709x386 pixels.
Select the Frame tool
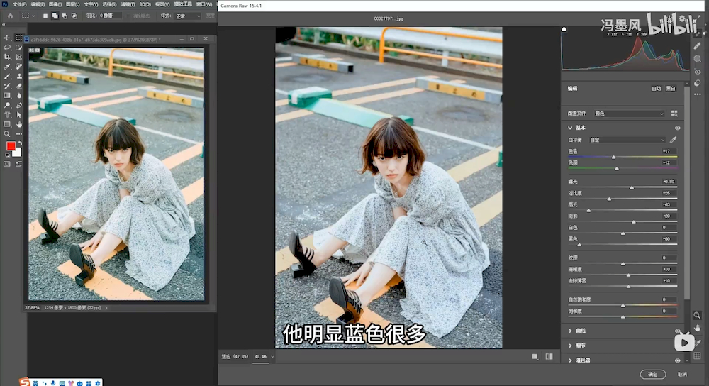(19, 57)
